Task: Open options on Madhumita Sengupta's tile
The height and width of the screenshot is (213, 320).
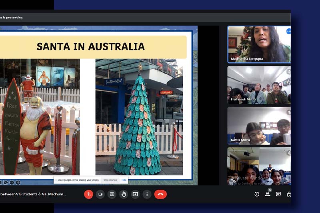Action: [x=288, y=31]
